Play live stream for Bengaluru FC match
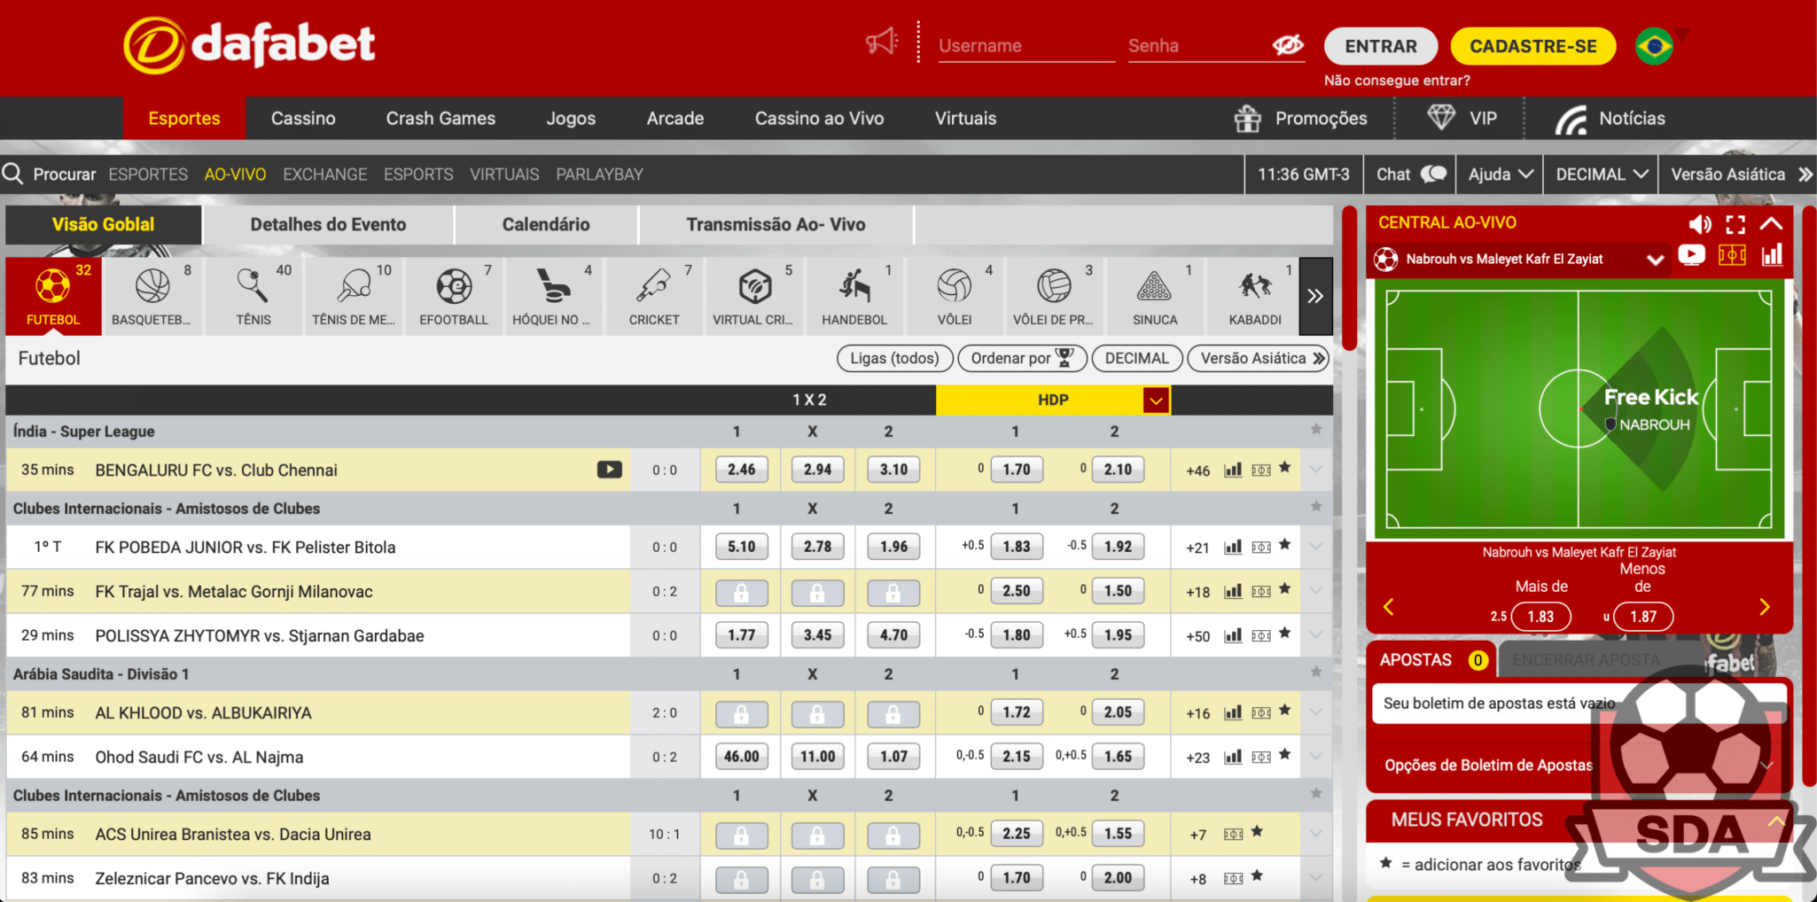This screenshot has height=902, width=1817. 609,470
